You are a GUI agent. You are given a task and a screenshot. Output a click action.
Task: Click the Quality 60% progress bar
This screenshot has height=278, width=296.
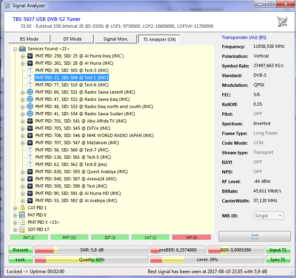91,260
